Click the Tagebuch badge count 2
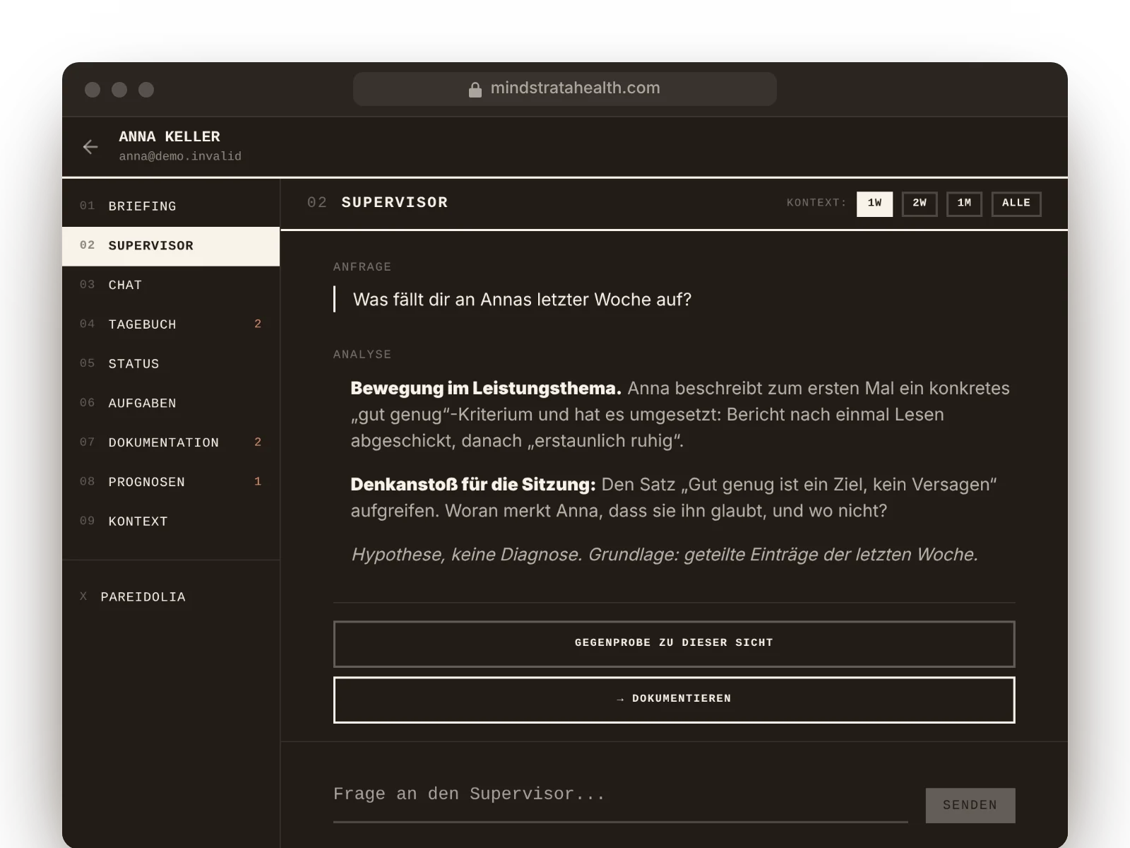This screenshot has height=848, width=1130. coord(258,324)
